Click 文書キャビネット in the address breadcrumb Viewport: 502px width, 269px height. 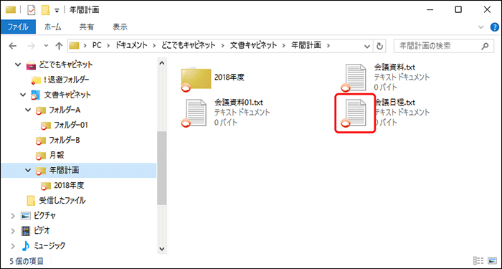click(254, 46)
